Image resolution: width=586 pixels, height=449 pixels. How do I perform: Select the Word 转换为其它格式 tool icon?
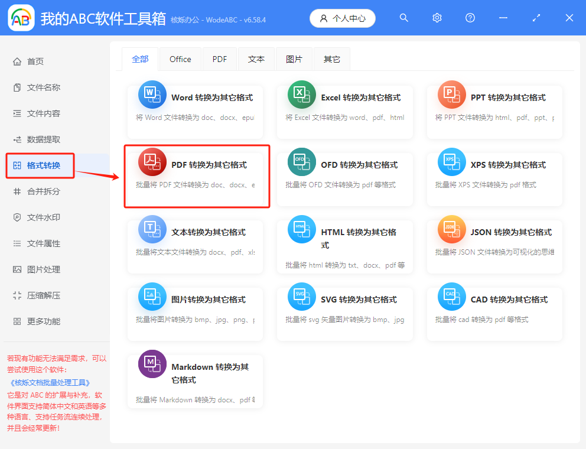point(152,95)
